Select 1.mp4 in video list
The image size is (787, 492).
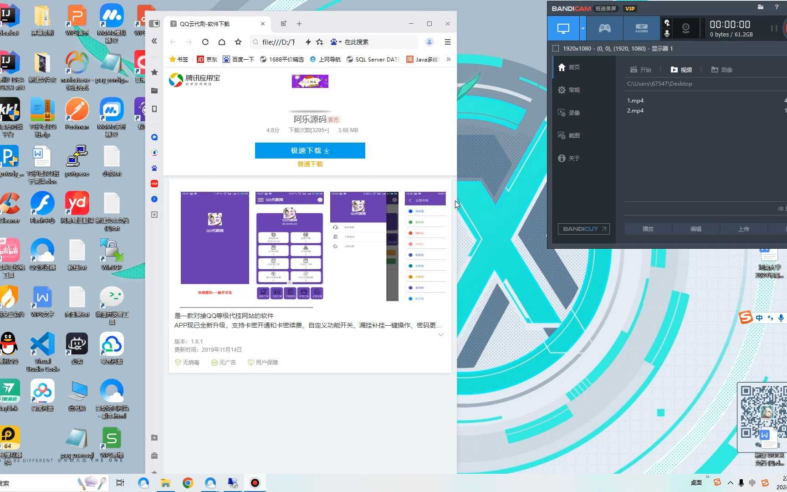(x=635, y=100)
